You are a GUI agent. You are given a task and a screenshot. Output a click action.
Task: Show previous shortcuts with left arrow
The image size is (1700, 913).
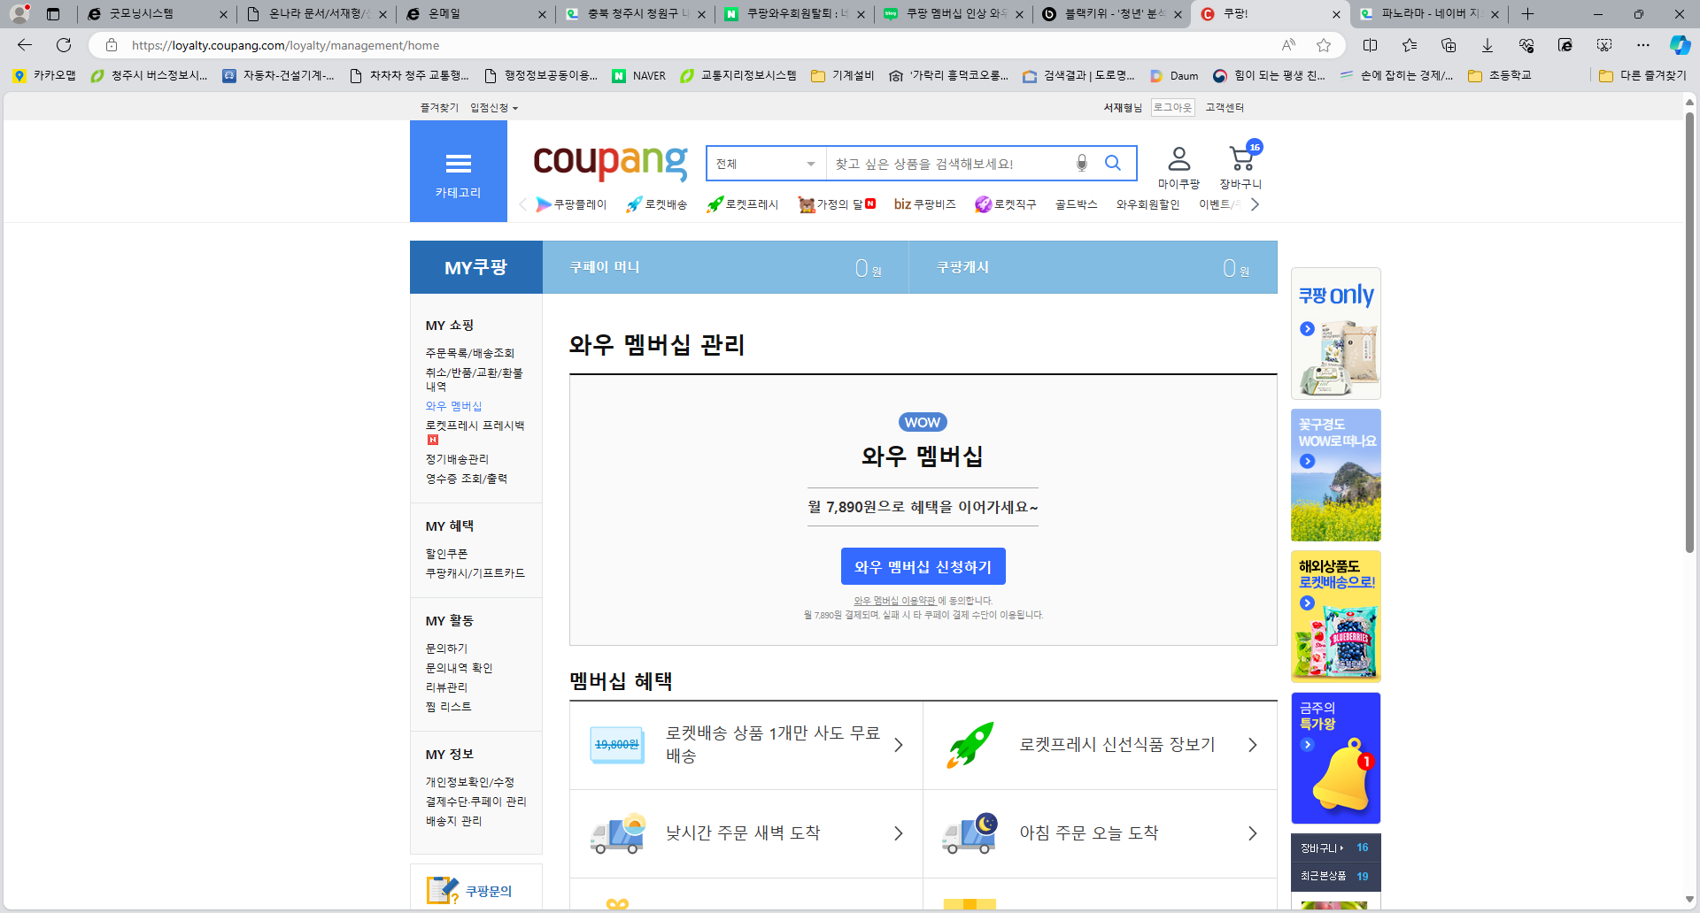[x=522, y=204]
